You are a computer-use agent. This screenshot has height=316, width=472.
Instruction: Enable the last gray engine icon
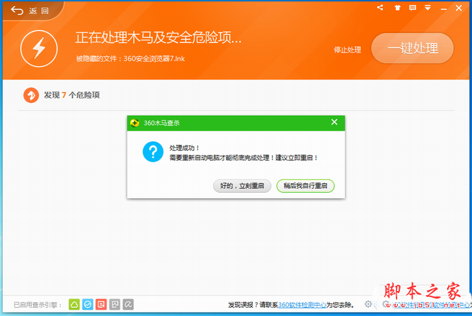click(128, 305)
